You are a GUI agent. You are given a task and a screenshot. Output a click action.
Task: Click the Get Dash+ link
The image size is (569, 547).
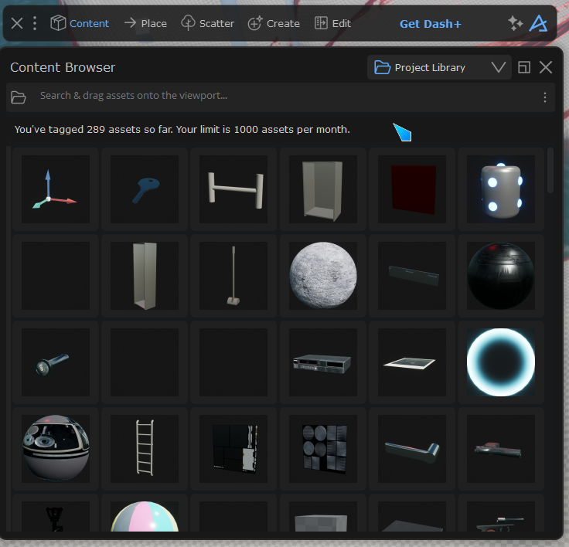point(431,24)
